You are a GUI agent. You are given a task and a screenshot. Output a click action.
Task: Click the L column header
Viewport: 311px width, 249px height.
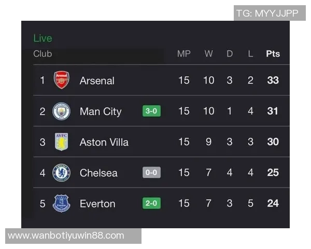click(250, 54)
